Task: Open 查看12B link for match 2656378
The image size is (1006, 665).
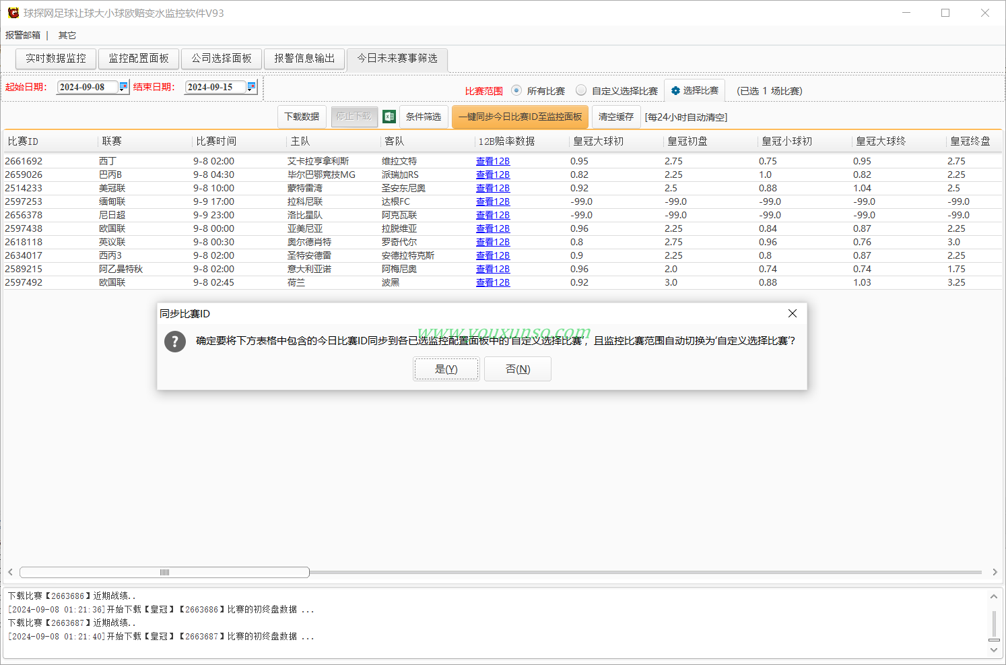Action: [x=493, y=215]
